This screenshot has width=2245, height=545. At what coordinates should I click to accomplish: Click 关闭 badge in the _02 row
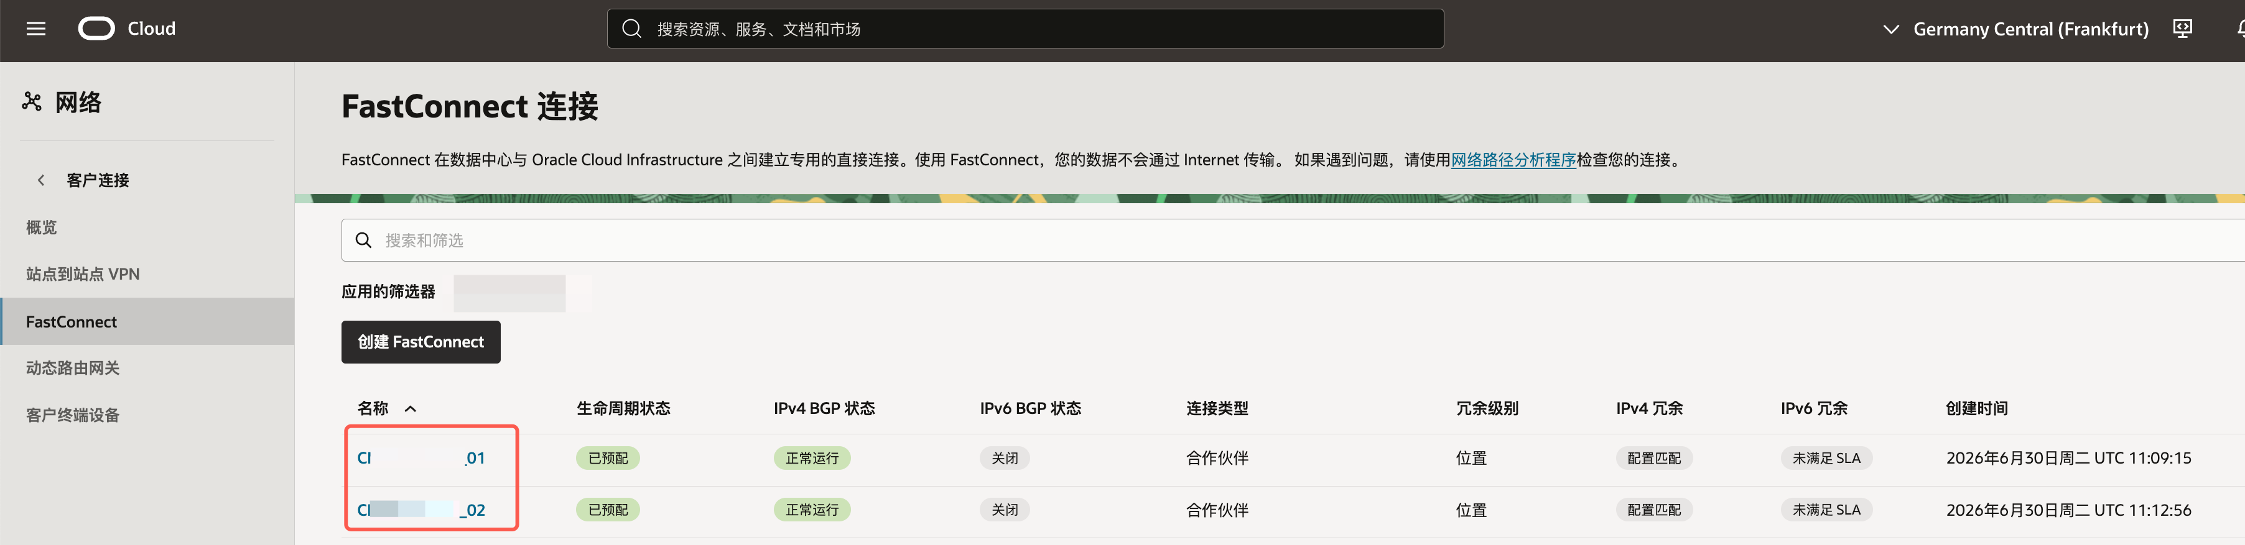[1005, 510]
